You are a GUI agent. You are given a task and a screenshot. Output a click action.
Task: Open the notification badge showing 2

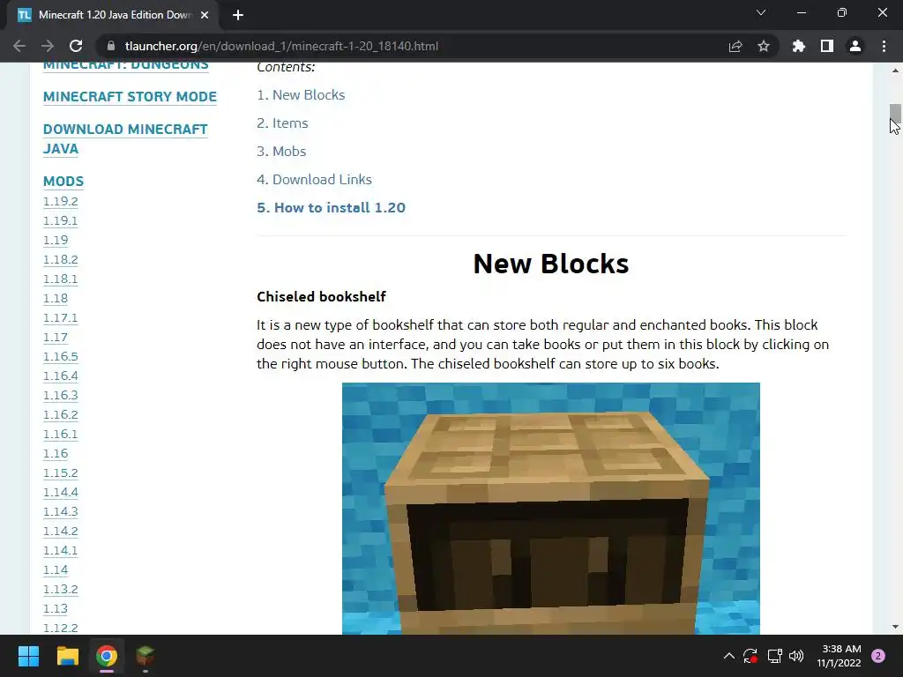[x=878, y=656]
